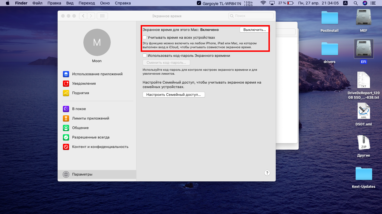Open the Окно menu
The image size is (382, 214).
click(x=105, y=3)
